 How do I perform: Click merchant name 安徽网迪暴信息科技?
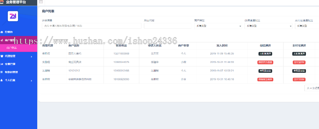tap(80, 79)
